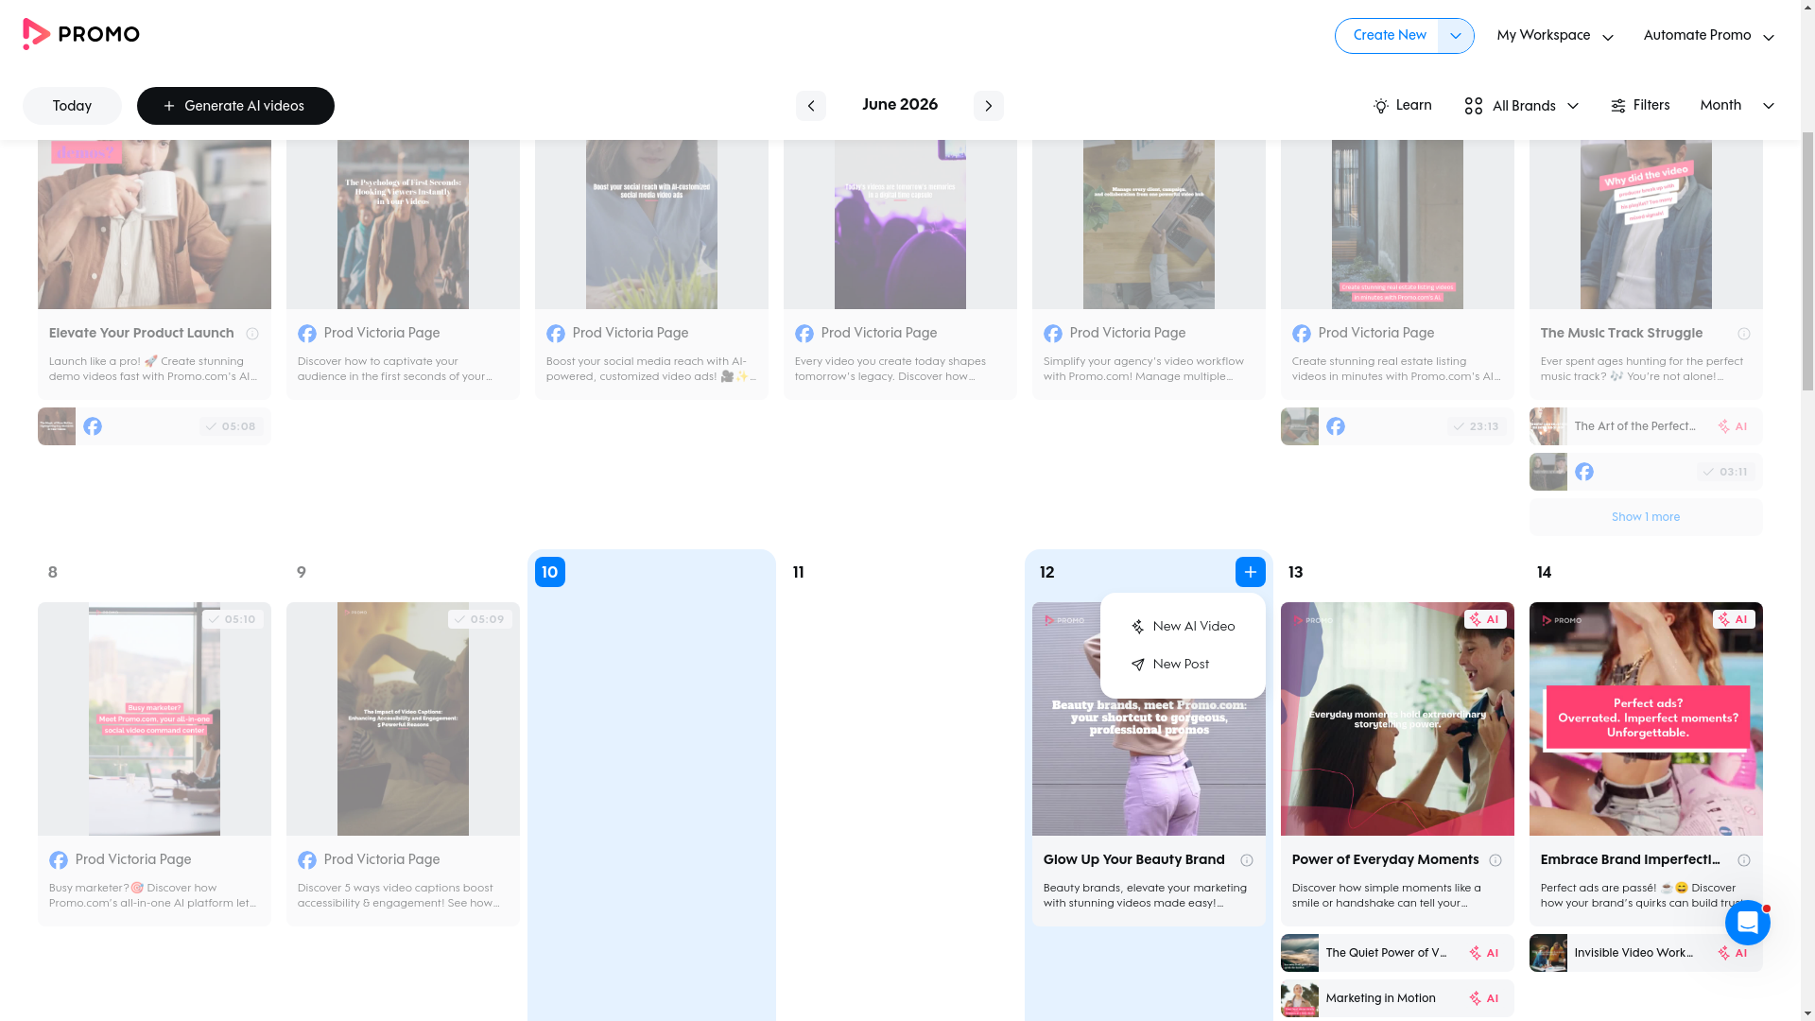
Task: Open info icon for Elevate Your Product Launch
Action: click(x=252, y=334)
